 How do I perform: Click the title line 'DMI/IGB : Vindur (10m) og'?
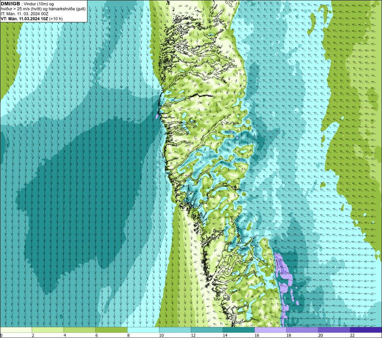tap(27, 4)
